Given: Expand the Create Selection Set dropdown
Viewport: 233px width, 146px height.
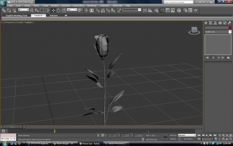Looking at the screenshot, I should pyautogui.click(x=139, y=10).
